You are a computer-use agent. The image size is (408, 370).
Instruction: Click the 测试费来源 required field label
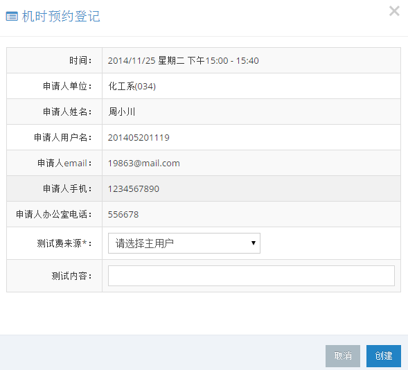tap(64, 243)
